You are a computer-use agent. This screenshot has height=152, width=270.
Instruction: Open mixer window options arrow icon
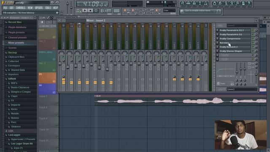click(59, 21)
